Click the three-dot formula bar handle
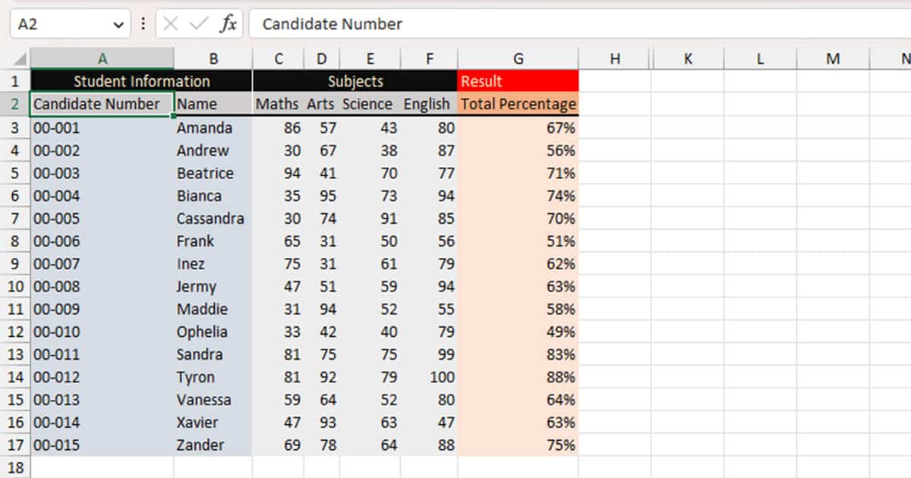 click(143, 24)
